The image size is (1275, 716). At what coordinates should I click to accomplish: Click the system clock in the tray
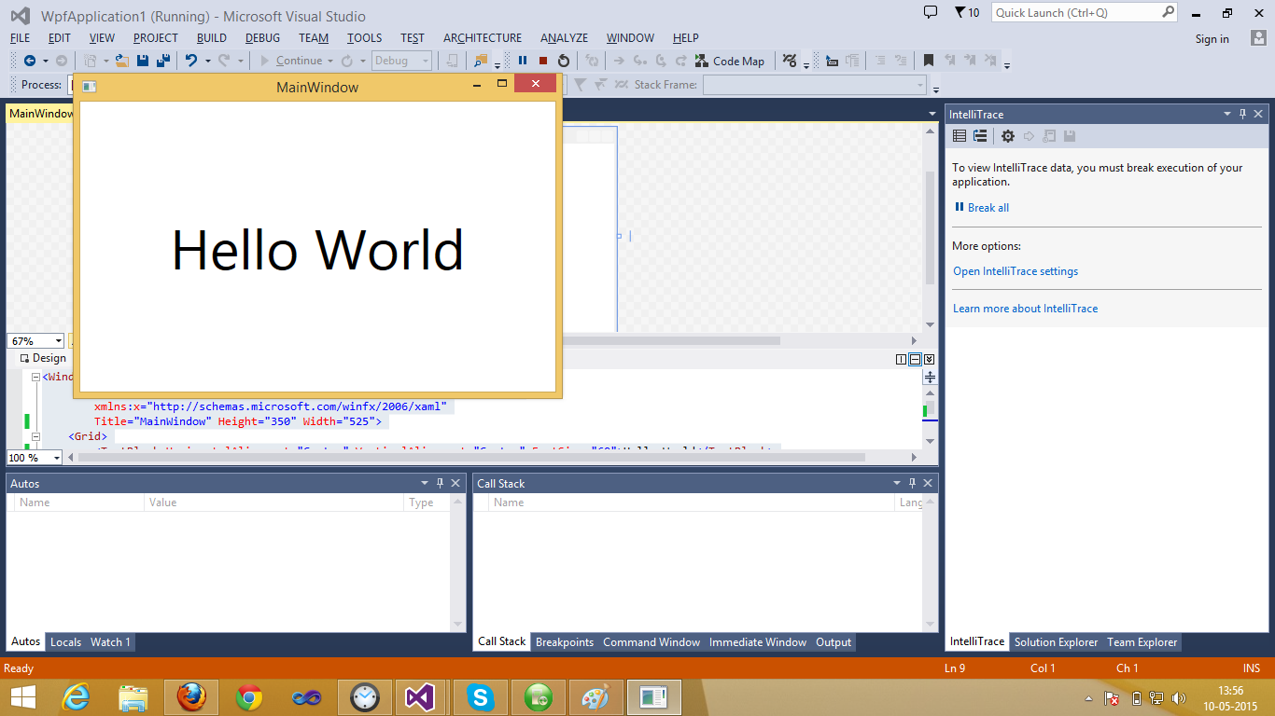tap(1230, 697)
